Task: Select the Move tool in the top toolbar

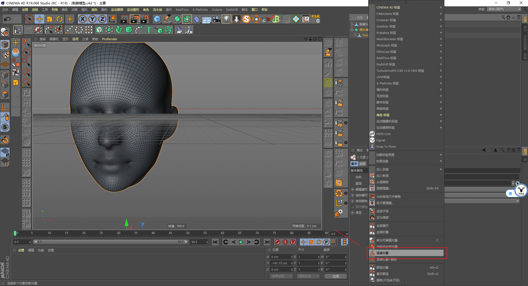Action: coord(40,19)
